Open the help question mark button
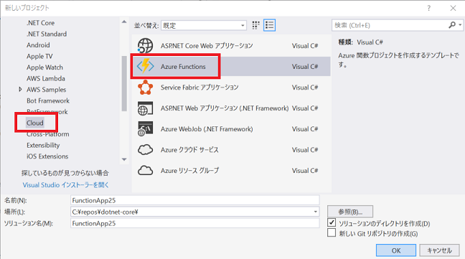Screen dimensions: 465x259 coord(429,8)
